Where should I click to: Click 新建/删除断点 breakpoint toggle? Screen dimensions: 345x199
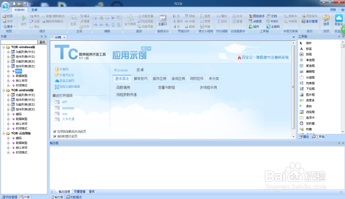pyautogui.click(x=53, y=16)
